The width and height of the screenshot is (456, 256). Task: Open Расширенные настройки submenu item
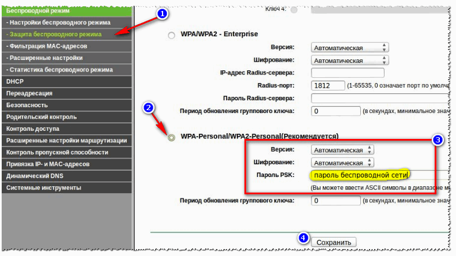click(67, 58)
